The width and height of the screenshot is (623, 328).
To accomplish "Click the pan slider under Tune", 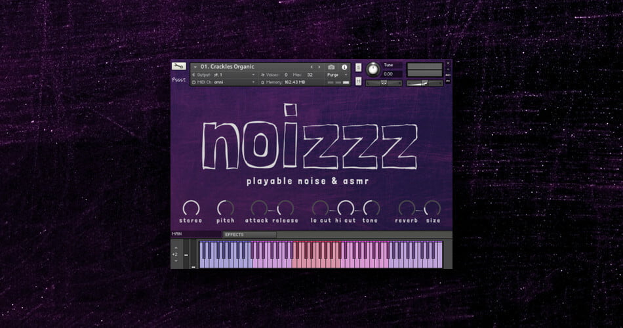I will click(384, 83).
